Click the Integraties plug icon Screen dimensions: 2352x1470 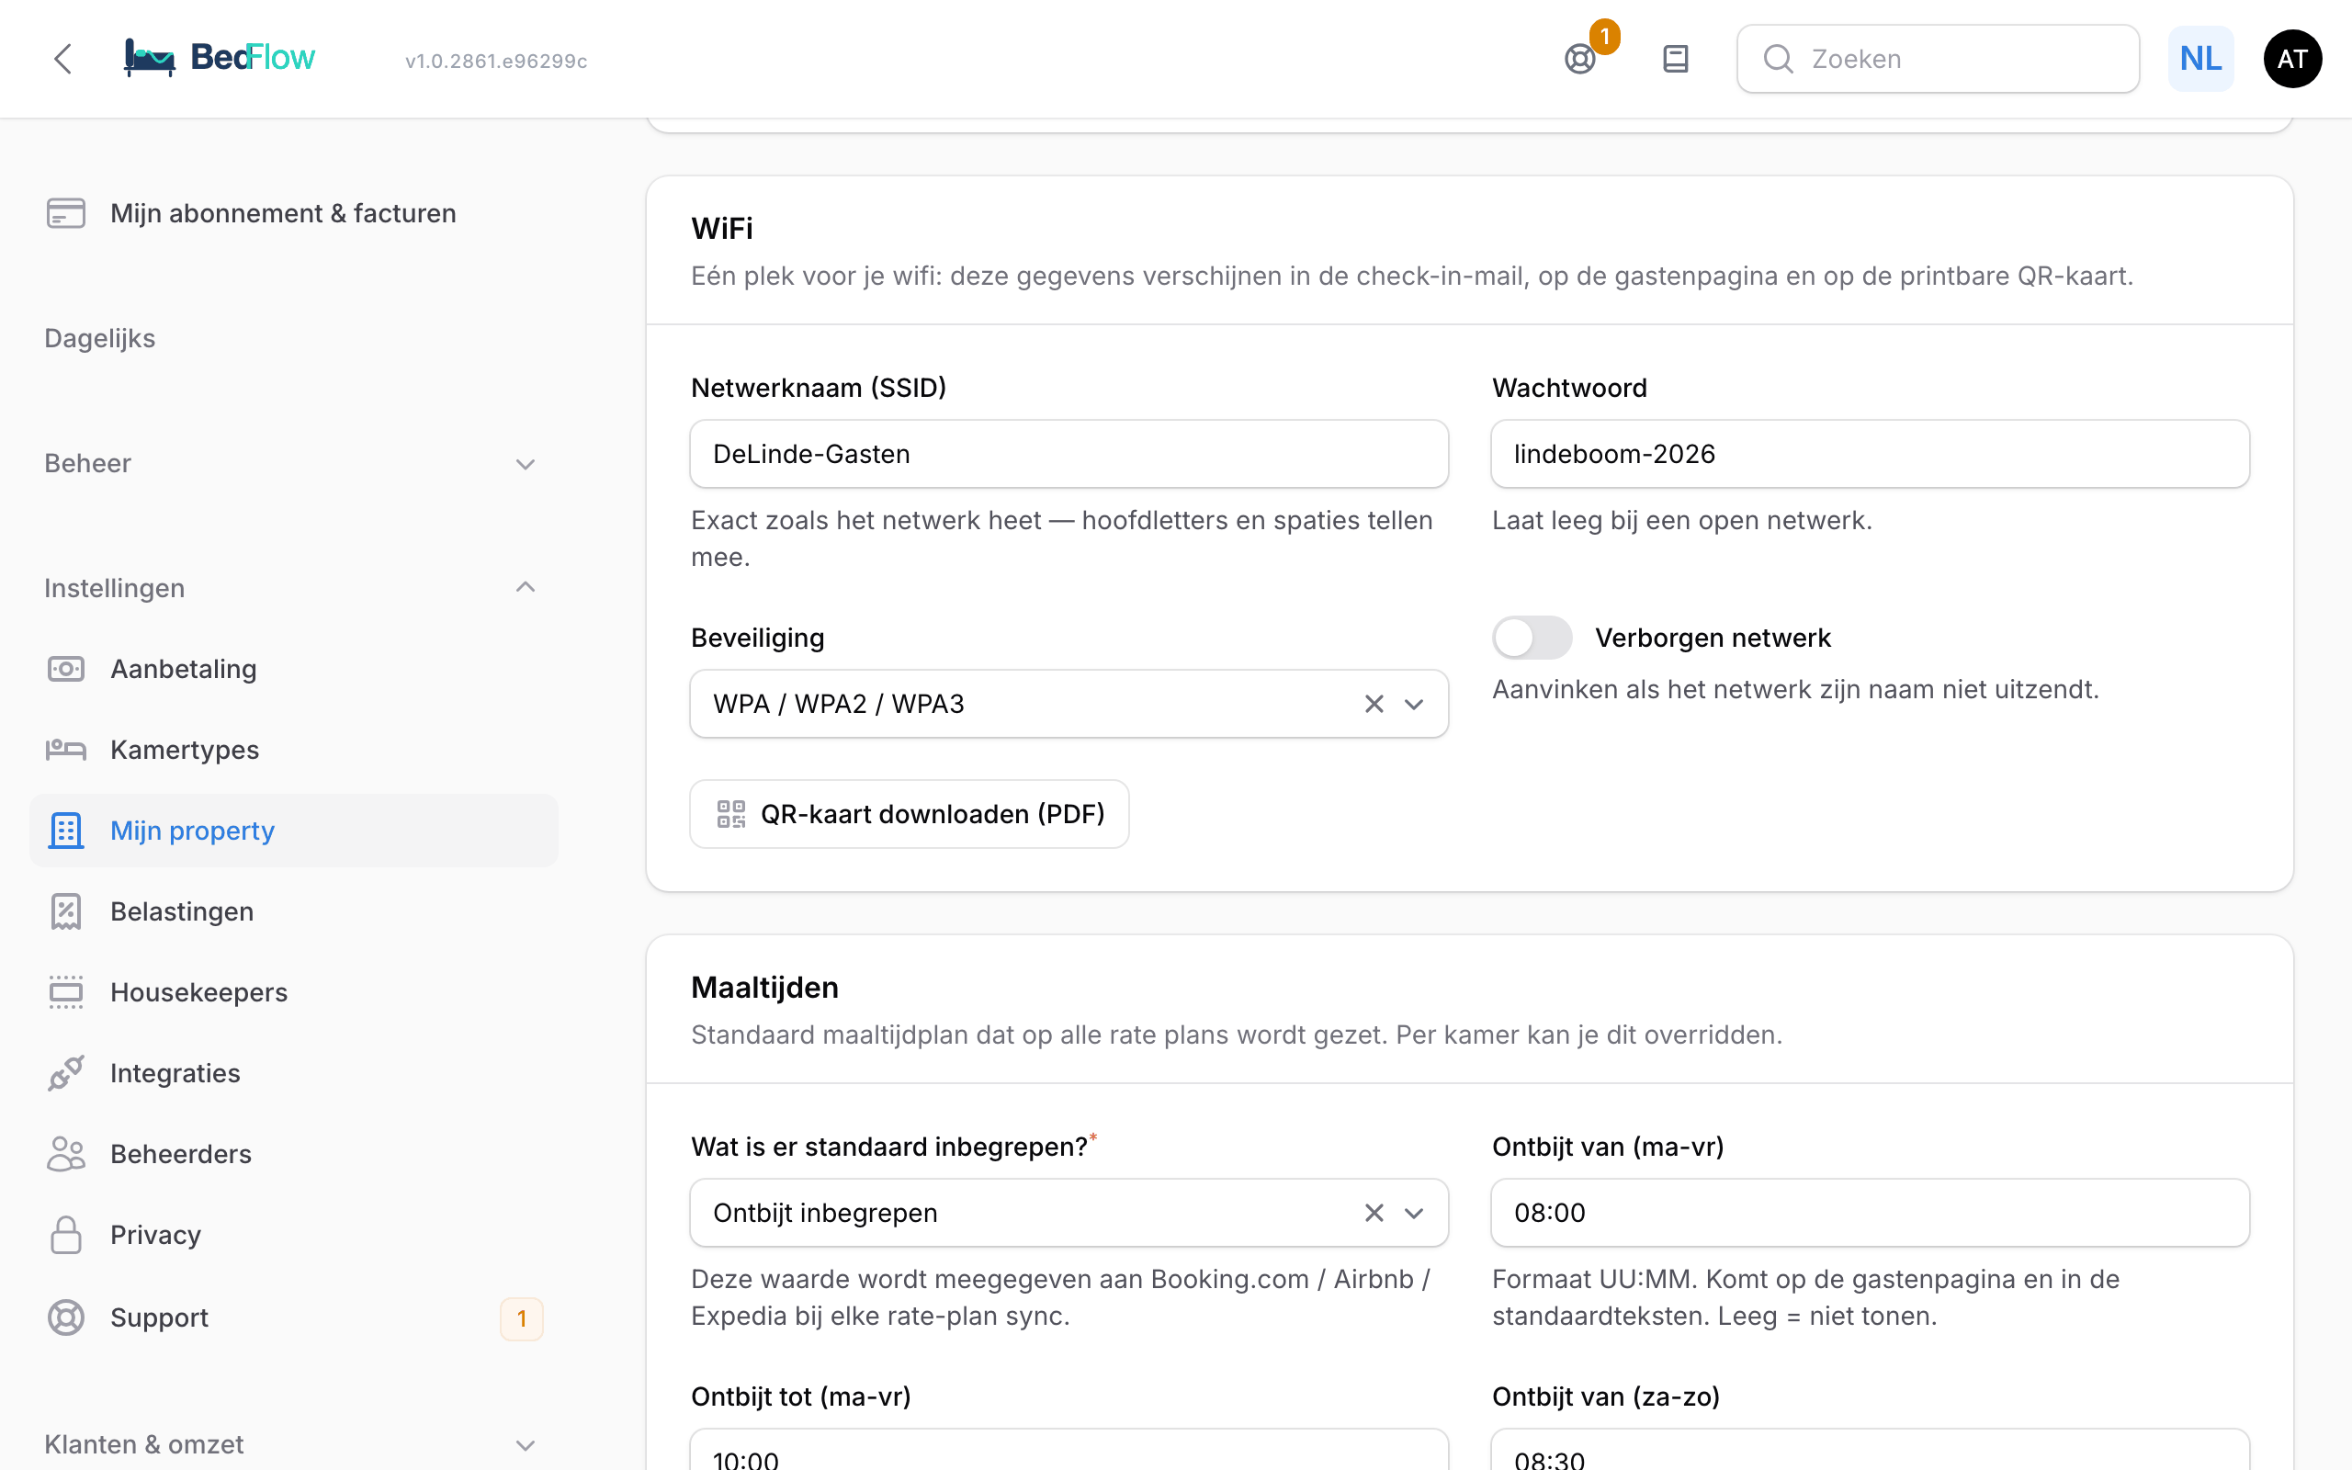click(x=66, y=1072)
